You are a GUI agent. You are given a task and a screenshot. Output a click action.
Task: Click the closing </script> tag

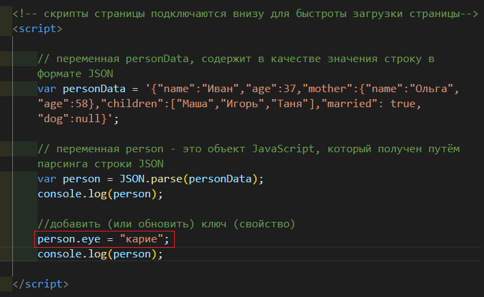[x=40, y=284]
